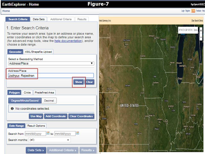Select the Date Range tab
The width and height of the screenshot is (205, 154).
pyautogui.click(x=16, y=126)
